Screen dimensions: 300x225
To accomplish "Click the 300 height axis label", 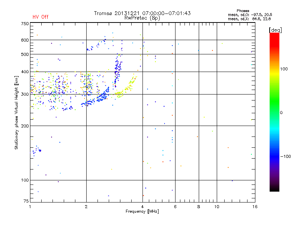I will [25, 94].
